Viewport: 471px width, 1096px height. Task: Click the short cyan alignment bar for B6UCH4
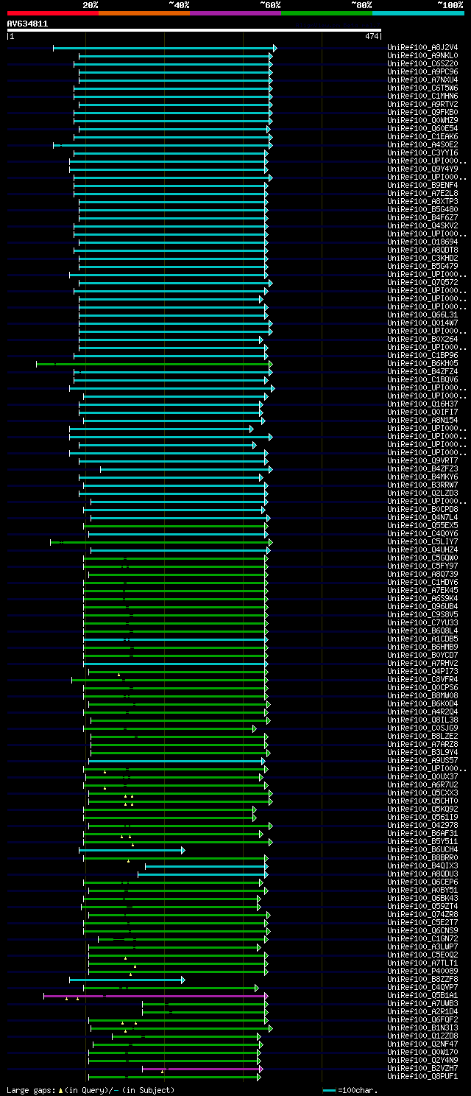pos(132,850)
